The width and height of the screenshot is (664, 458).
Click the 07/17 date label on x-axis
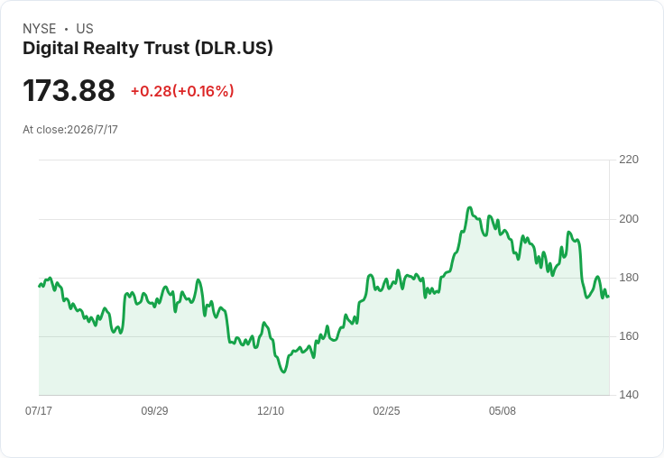click(39, 410)
